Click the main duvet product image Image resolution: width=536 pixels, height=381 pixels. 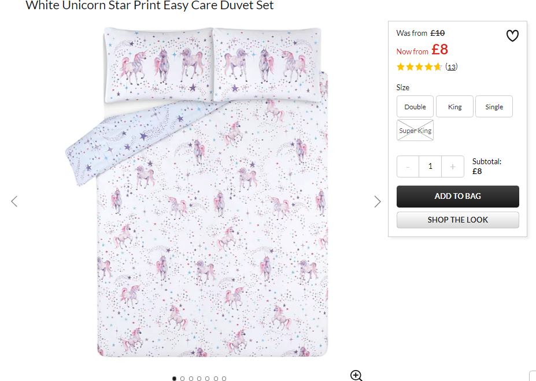coord(197,192)
